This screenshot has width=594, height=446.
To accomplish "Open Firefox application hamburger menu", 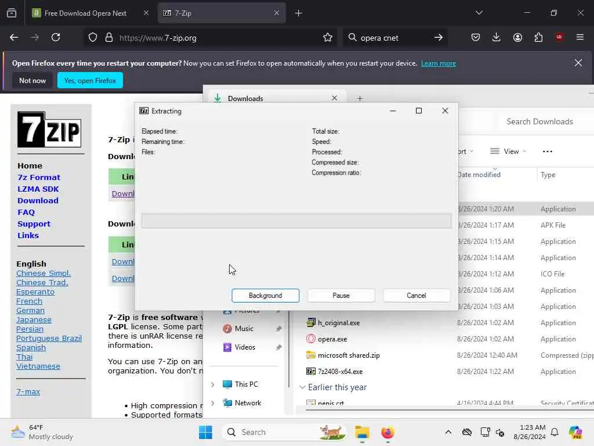I will pos(580,38).
